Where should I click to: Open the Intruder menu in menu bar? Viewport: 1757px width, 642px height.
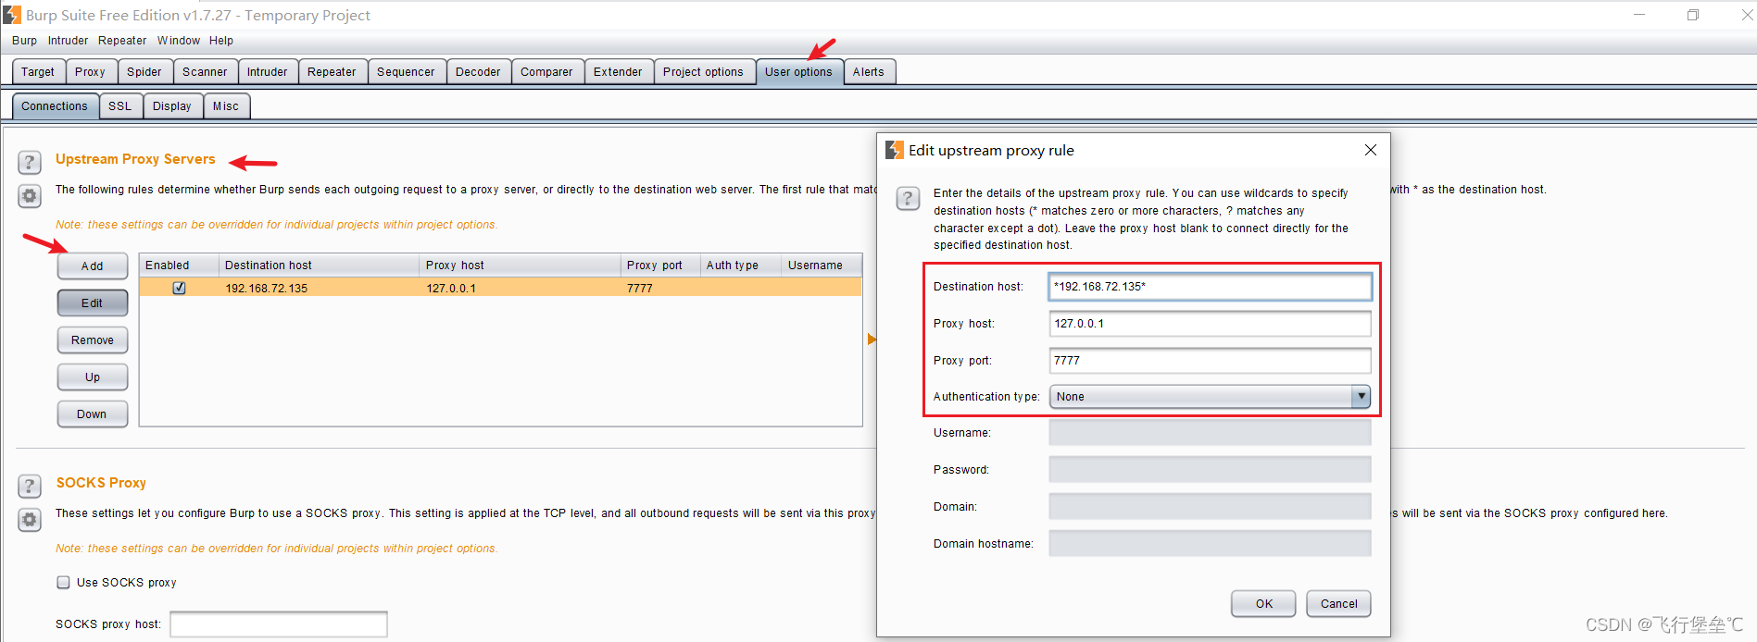point(68,41)
